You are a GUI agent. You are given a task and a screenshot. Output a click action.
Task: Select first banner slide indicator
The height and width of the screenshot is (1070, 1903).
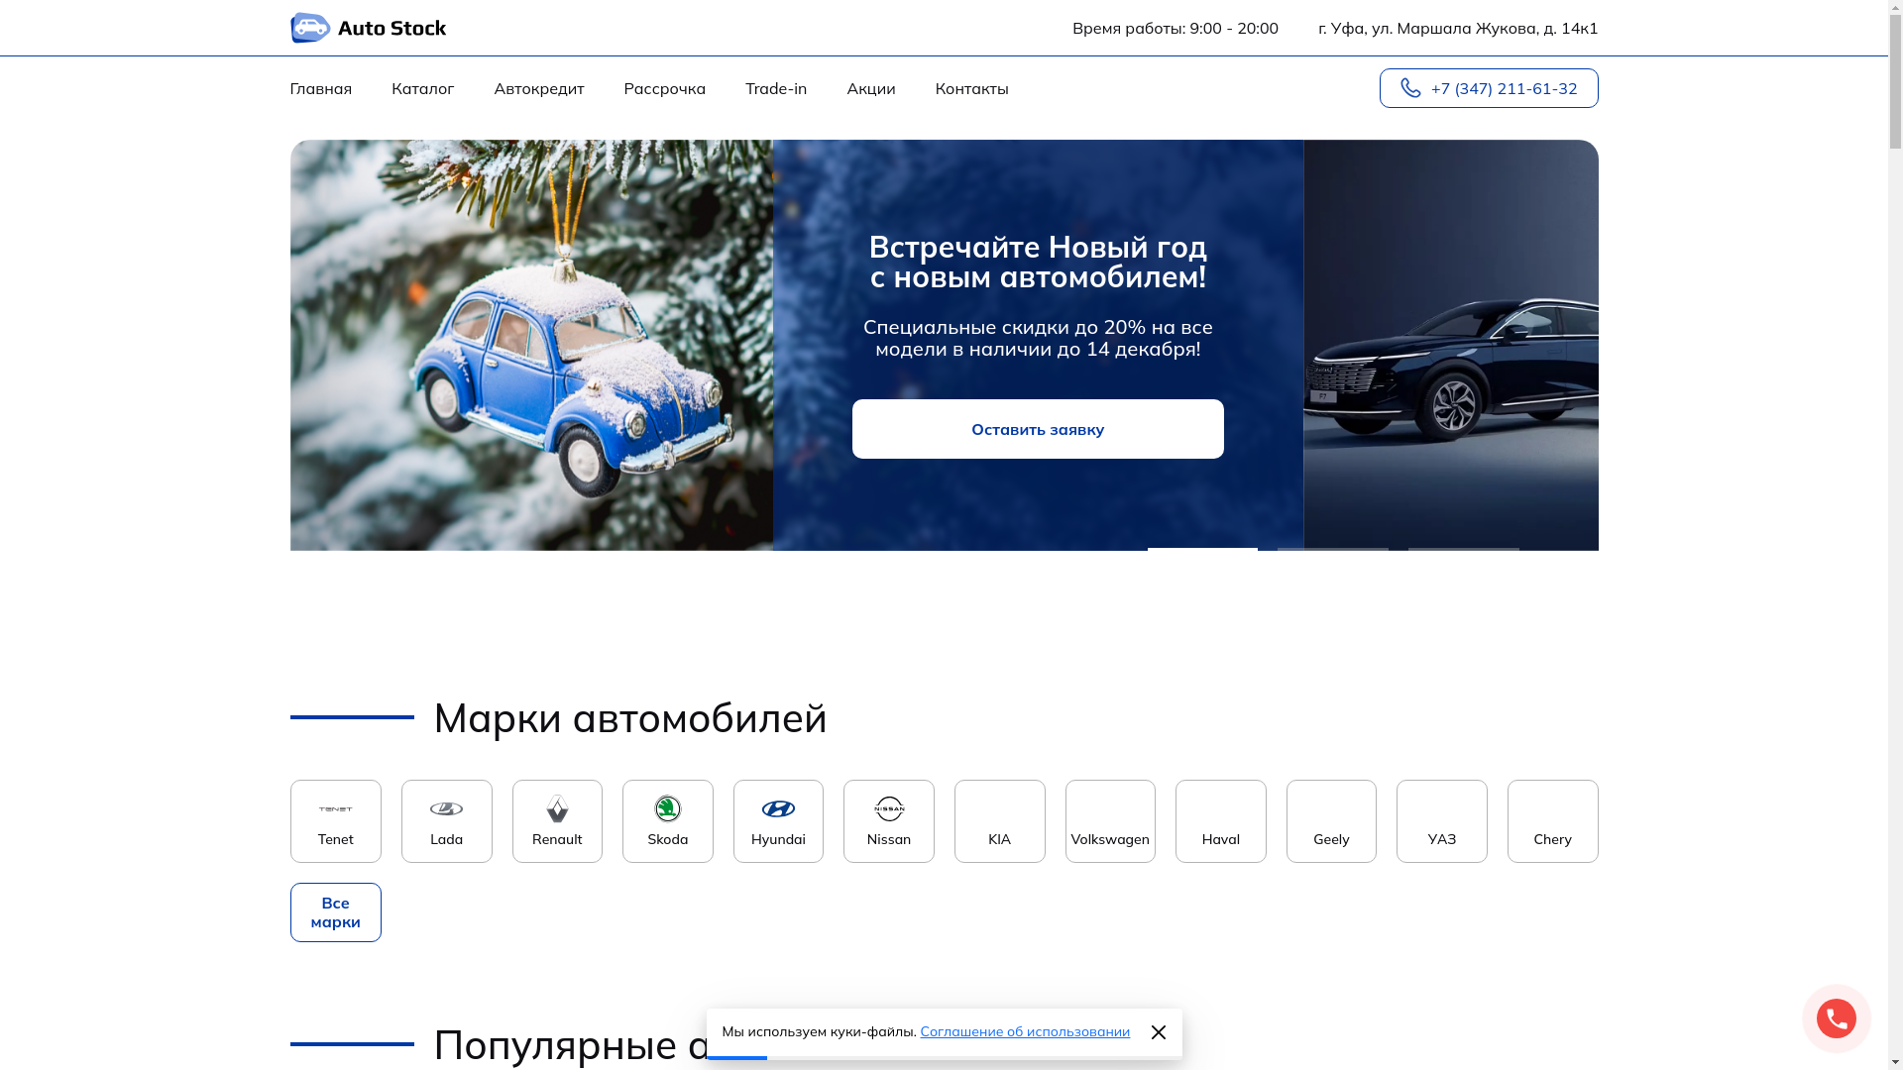[1202, 549]
